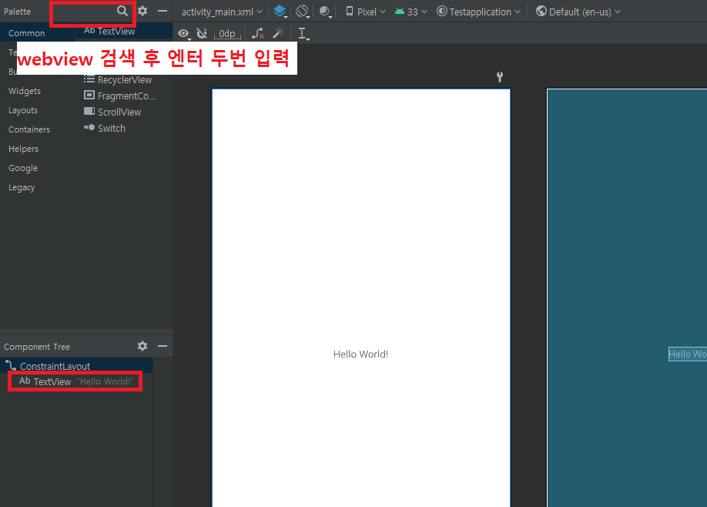Select the Containers palette category

28,129
